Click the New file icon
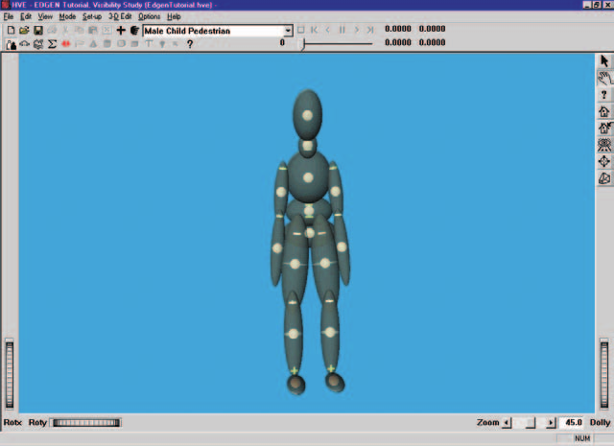This screenshot has height=446, width=614. tap(11, 30)
